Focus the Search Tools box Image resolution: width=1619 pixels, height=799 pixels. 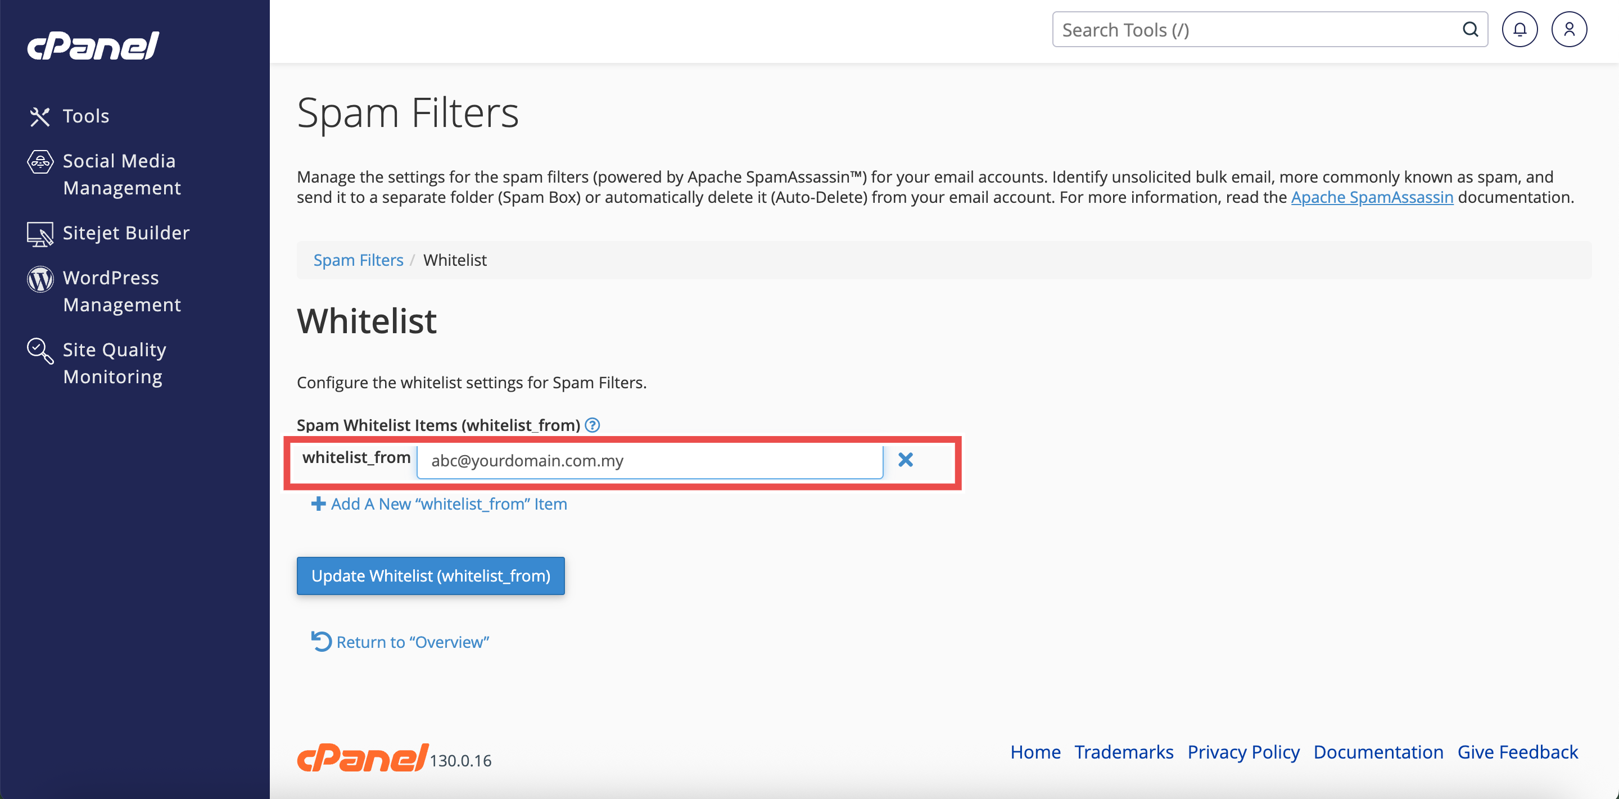1257,30
